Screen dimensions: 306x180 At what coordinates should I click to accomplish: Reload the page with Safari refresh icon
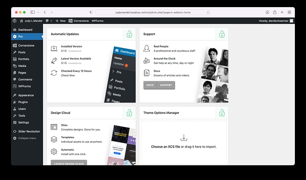point(208,12)
